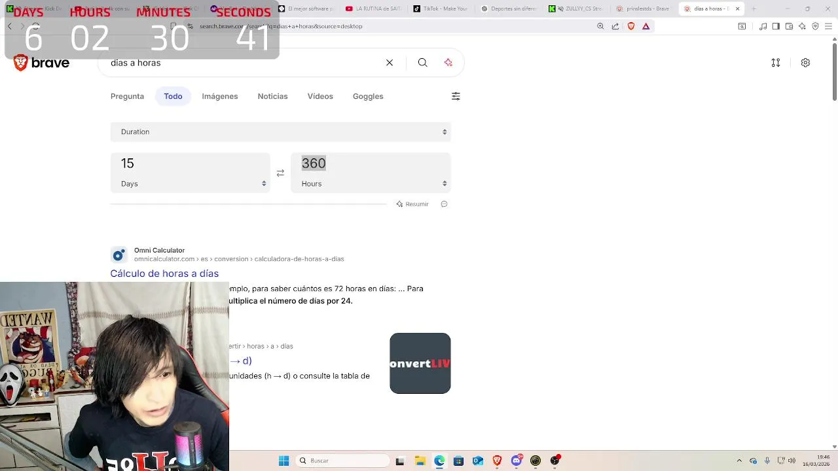Click the volume speaker icon in the system tray
838x471 pixels.
click(792, 461)
